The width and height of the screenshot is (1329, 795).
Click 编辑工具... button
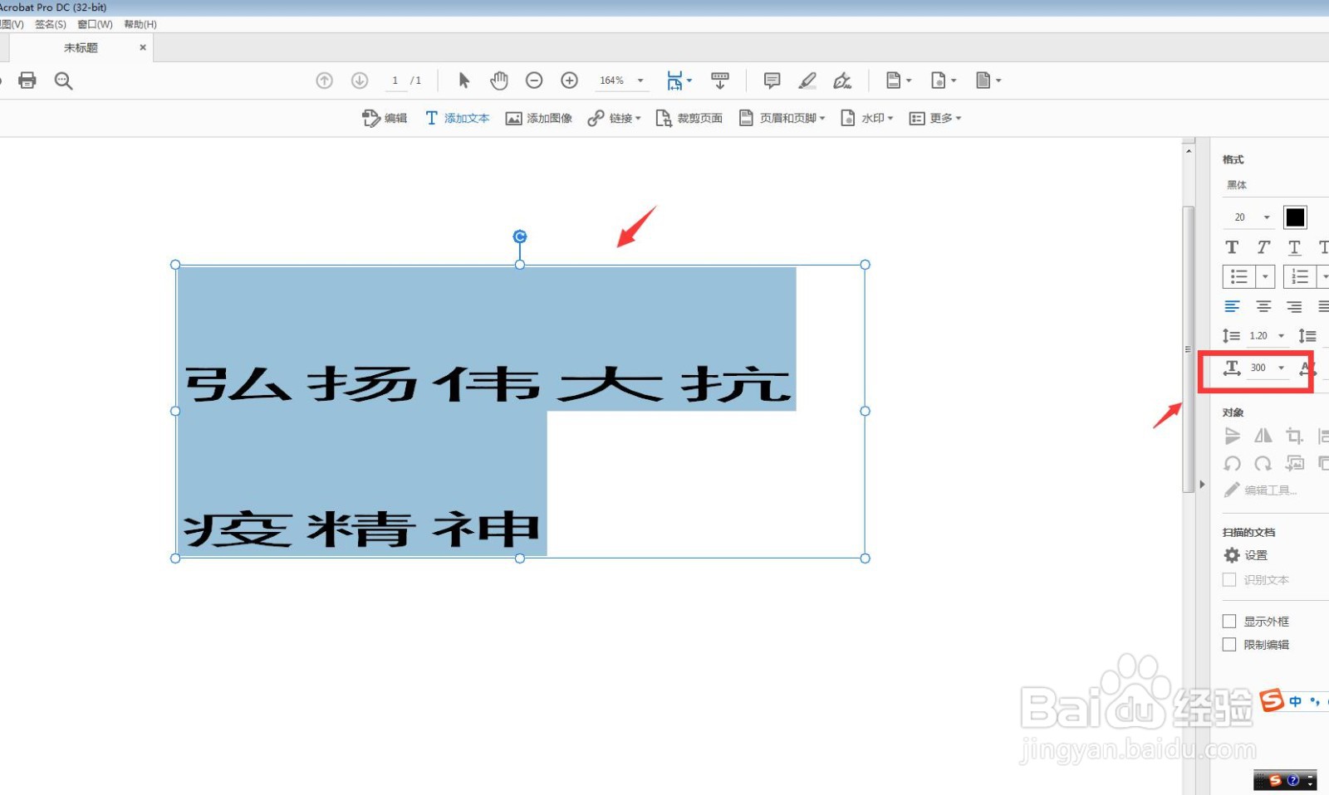(x=1260, y=490)
